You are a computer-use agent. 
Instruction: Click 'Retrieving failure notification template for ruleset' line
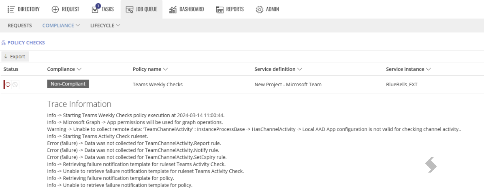pyautogui.click(x=136, y=164)
